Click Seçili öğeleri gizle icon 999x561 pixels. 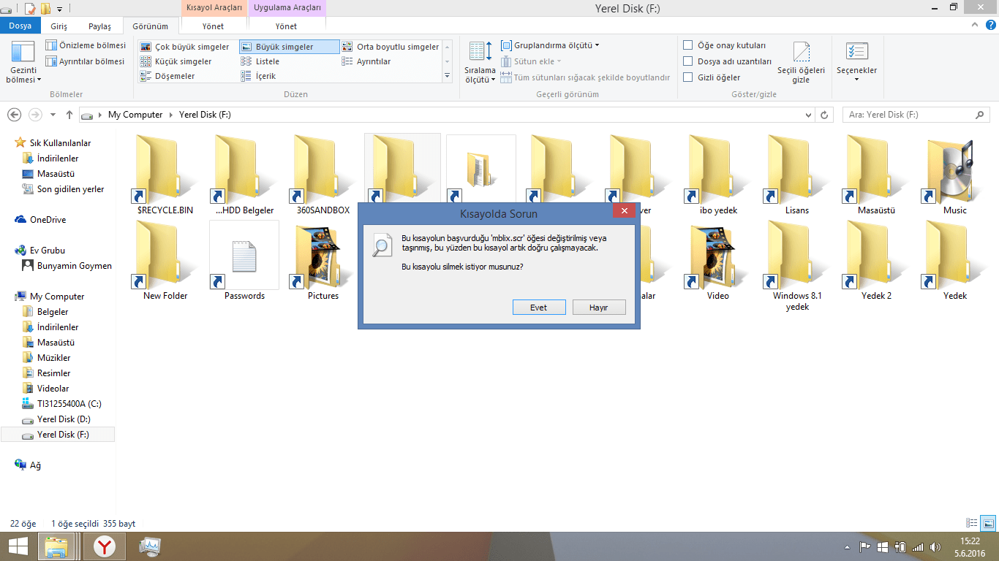[x=802, y=63]
